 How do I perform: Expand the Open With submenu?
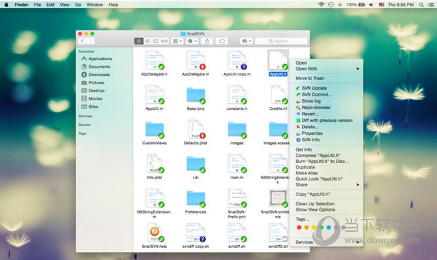point(326,69)
